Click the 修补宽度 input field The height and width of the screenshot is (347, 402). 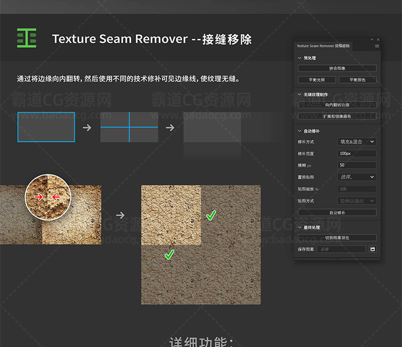[x=356, y=154]
